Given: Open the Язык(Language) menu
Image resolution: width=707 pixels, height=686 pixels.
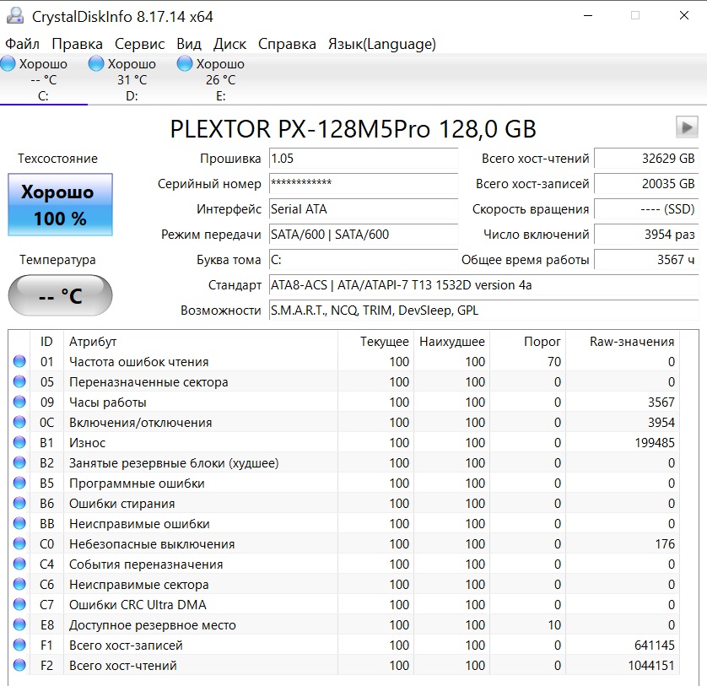Looking at the screenshot, I should point(381,44).
